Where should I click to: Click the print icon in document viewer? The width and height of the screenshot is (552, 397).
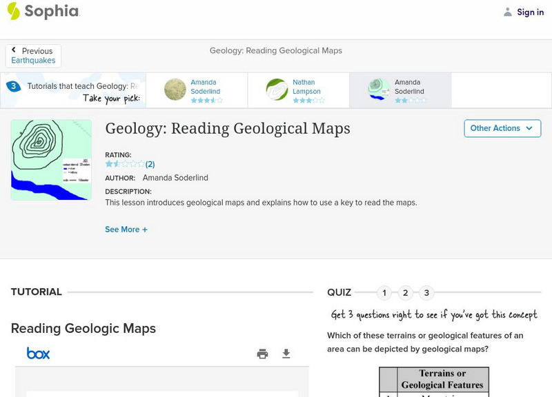click(262, 354)
